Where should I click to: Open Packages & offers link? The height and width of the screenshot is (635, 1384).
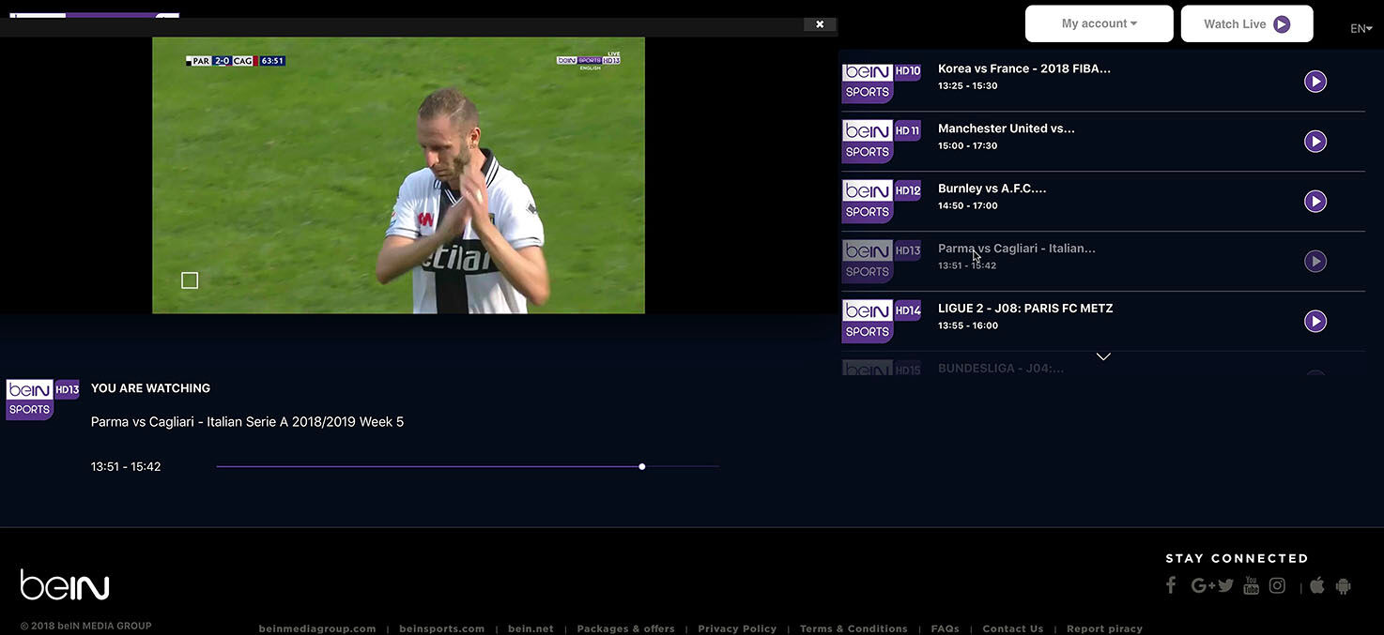tap(626, 628)
